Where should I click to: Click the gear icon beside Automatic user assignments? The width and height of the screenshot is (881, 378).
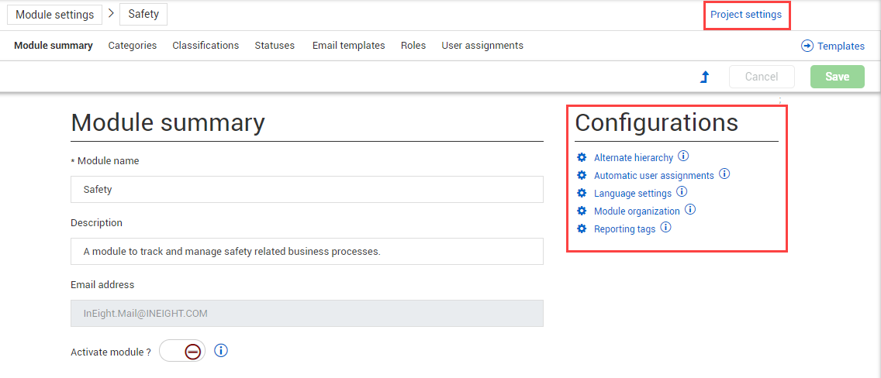(582, 175)
